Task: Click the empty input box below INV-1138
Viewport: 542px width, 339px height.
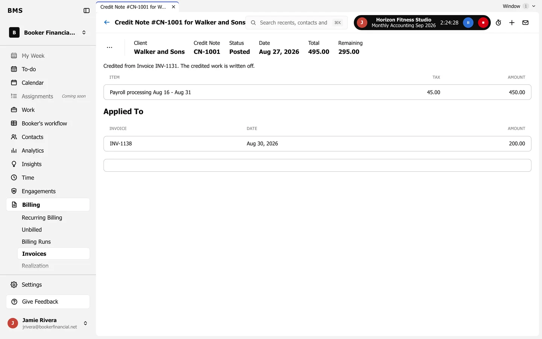Action: [x=317, y=165]
